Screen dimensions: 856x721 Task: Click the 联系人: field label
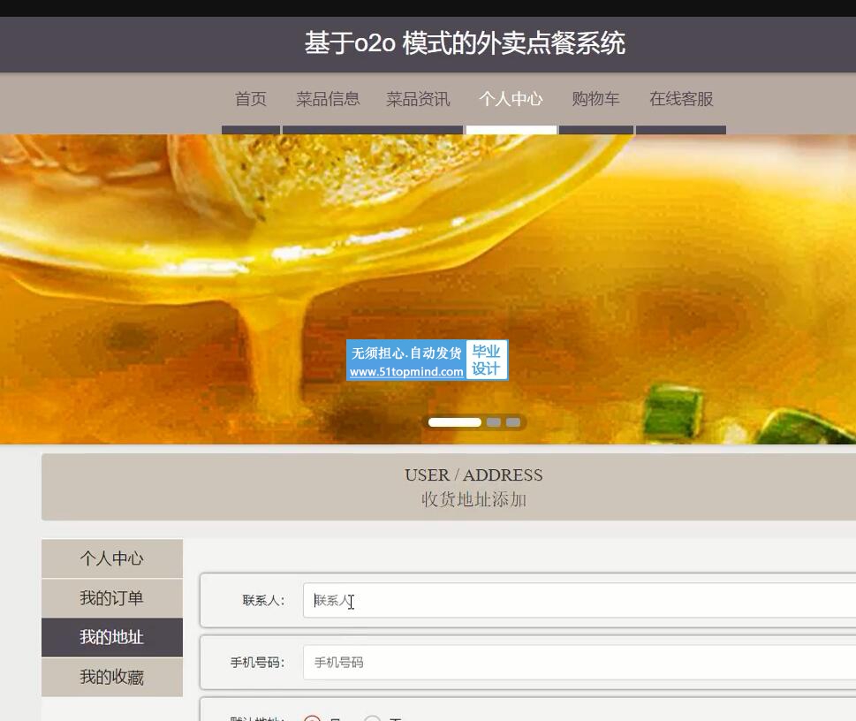click(263, 601)
